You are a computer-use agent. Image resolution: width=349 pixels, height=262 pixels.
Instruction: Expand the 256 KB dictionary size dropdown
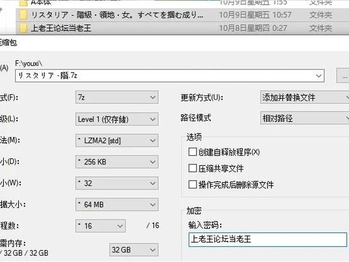117,162
